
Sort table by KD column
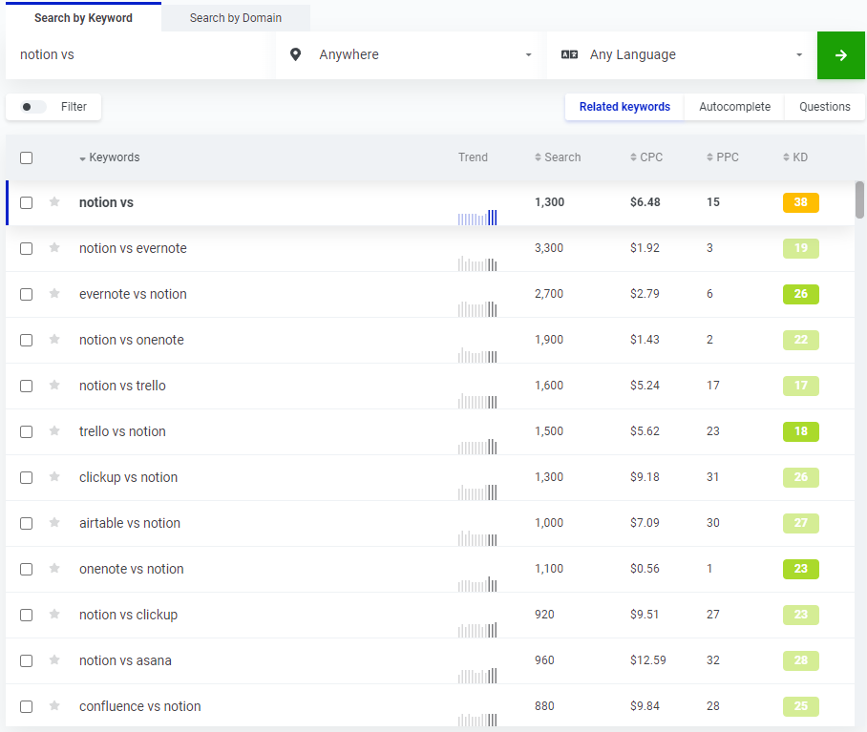tap(795, 157)
